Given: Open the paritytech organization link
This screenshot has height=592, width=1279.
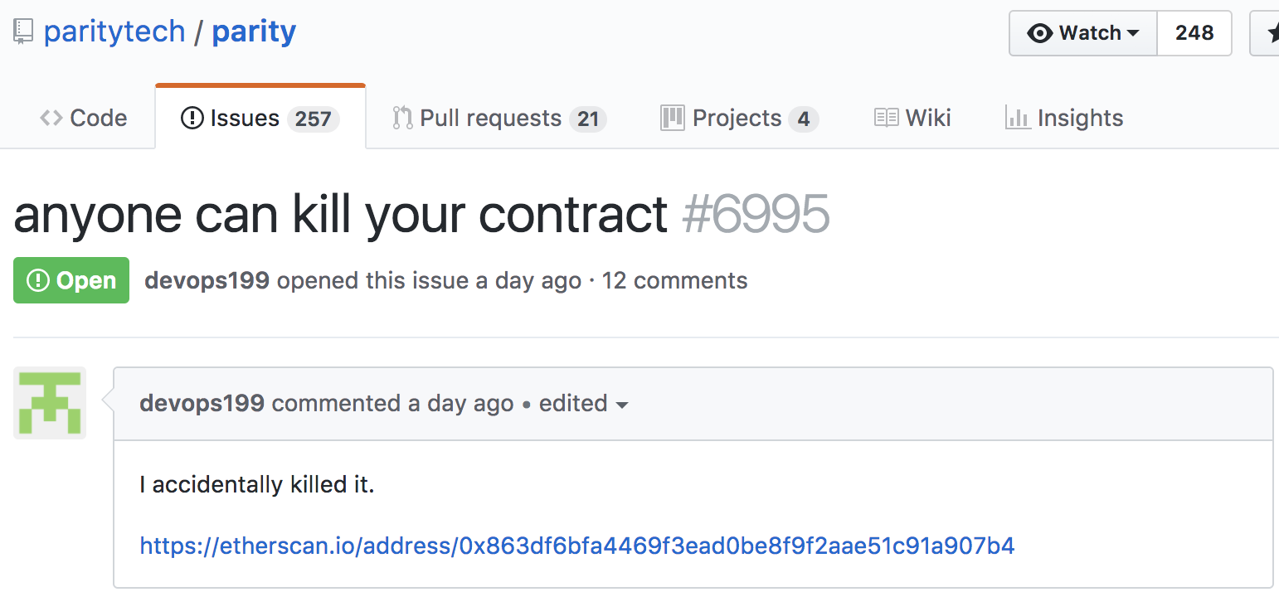Looking at the screenshot, I should 114,32.
